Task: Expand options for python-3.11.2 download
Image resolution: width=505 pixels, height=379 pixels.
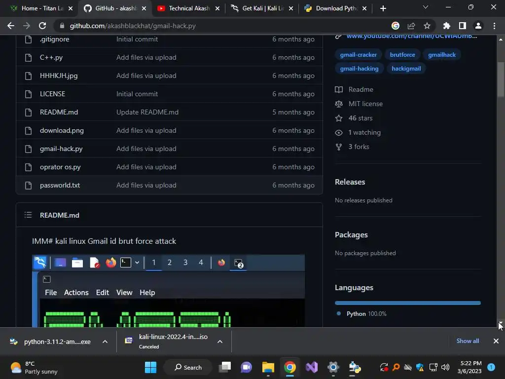Action: pos(105,341)
